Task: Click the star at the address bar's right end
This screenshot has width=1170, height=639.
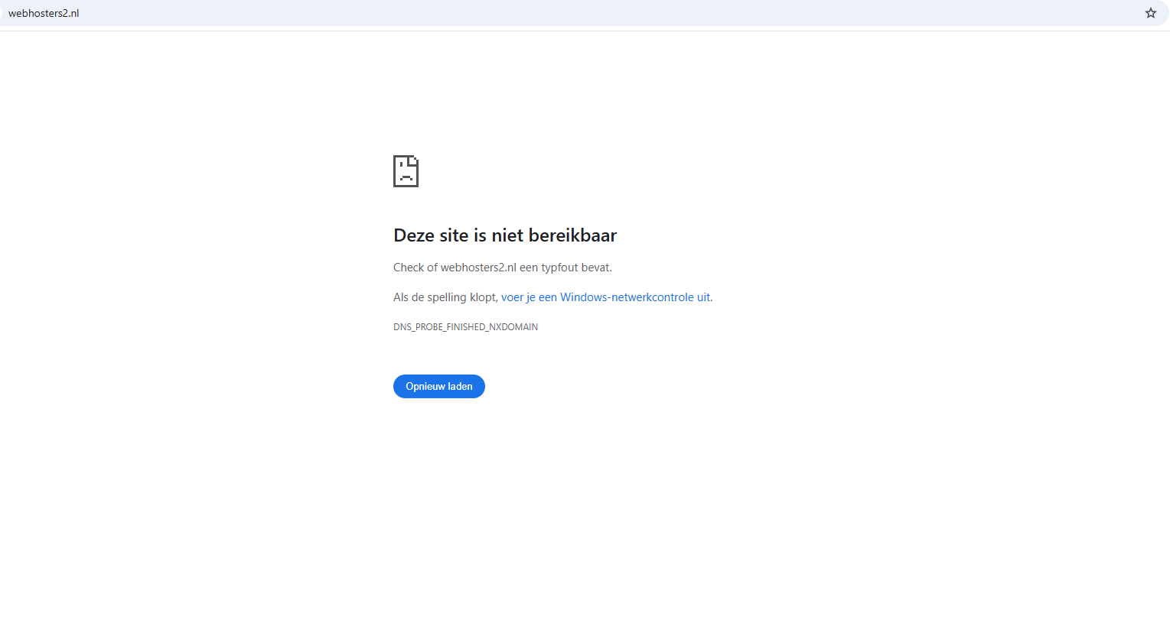Action: pos(1151,12)
